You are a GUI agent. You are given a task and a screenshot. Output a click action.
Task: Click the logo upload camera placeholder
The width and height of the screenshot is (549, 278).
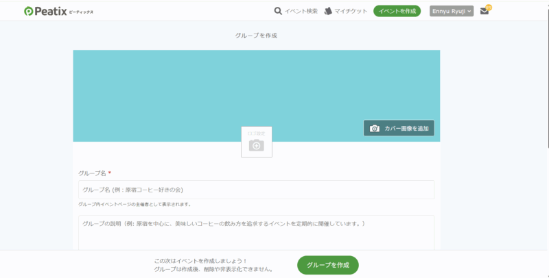click(x=256, y=145)
